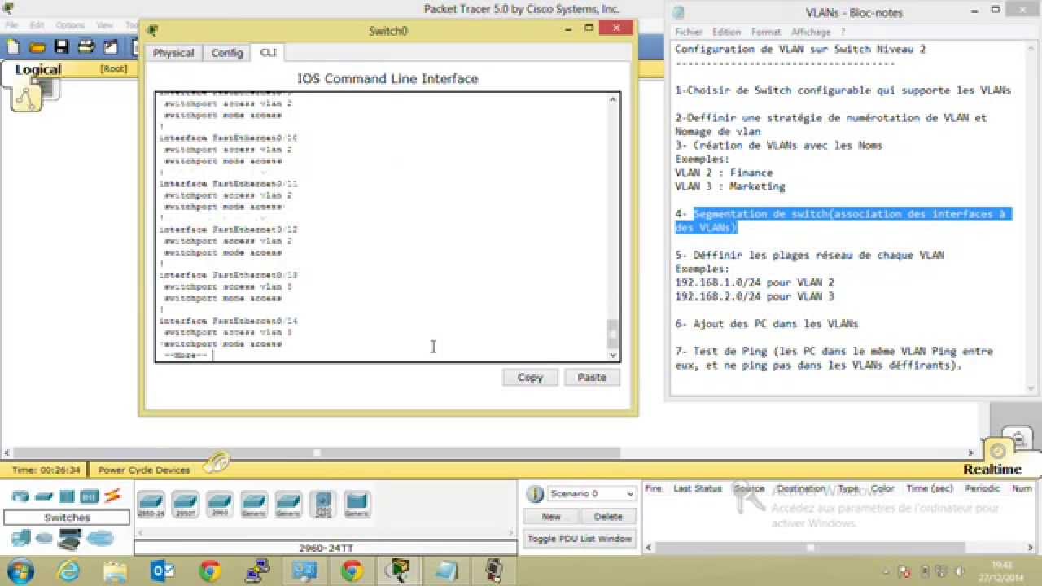The width and height of the screenshot is (1042, 586).
Task: Click the scenario information icon
Action: tap(535, 494)
